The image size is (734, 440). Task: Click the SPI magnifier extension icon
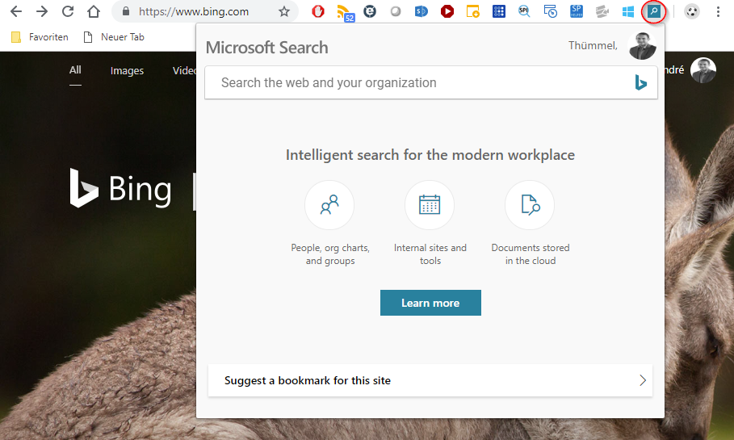click(x=524, y=11)
